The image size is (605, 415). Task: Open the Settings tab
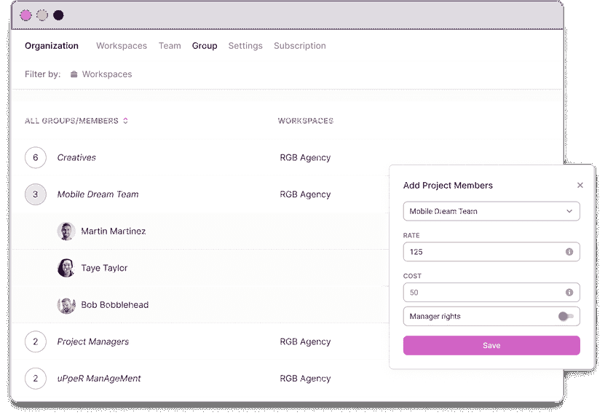245,46
